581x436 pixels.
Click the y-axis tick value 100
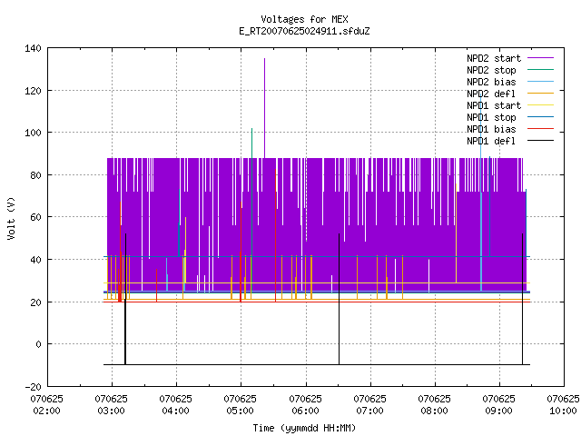pyautogui.click(x=33, y=133)
